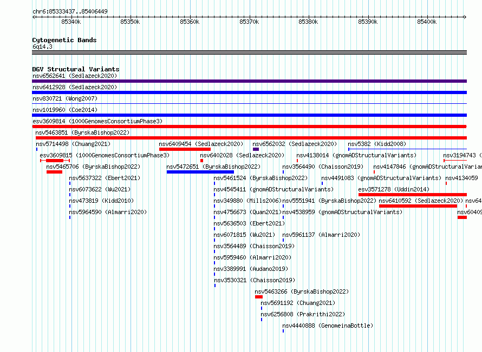Select the nsv4147846 gnomAD variant label
This screenshot has width=482, height=352.
pyautogui.click(x=428, y=167)
